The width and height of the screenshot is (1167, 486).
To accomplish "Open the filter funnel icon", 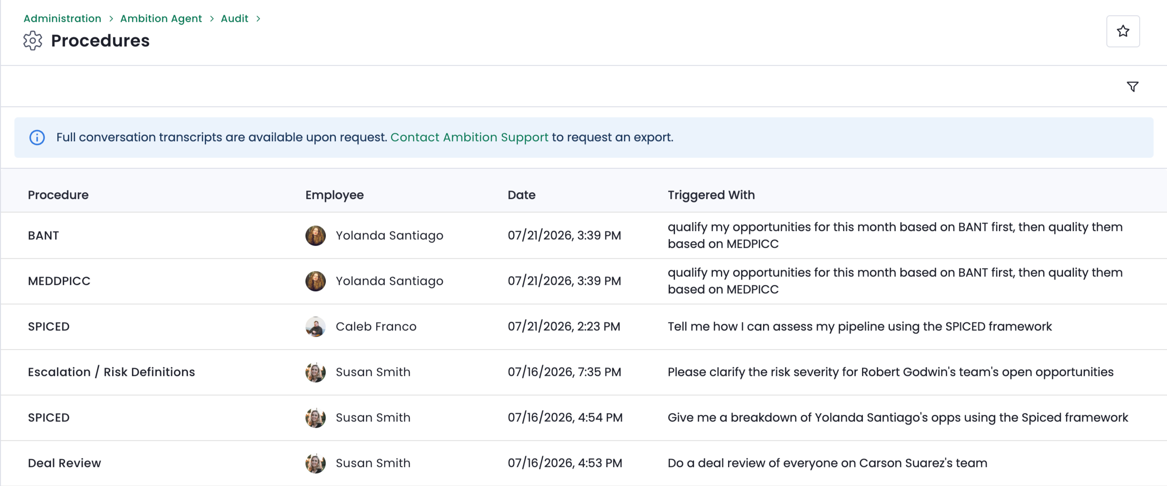I will 1132,86.
